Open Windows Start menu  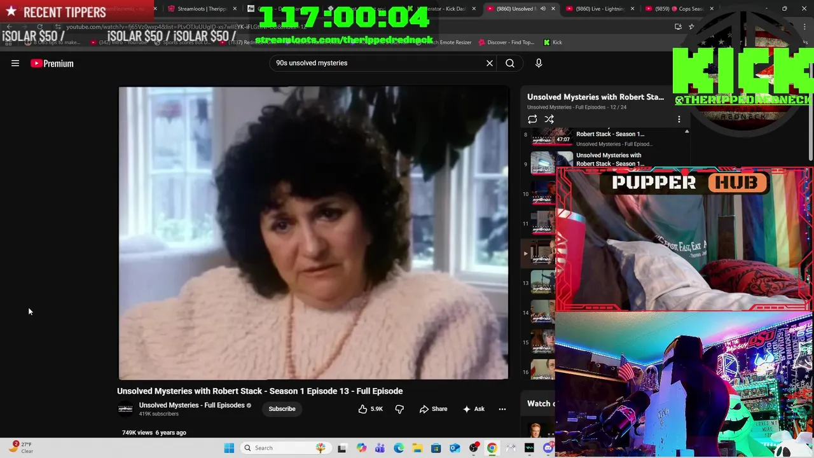click(x=229, y=448)
